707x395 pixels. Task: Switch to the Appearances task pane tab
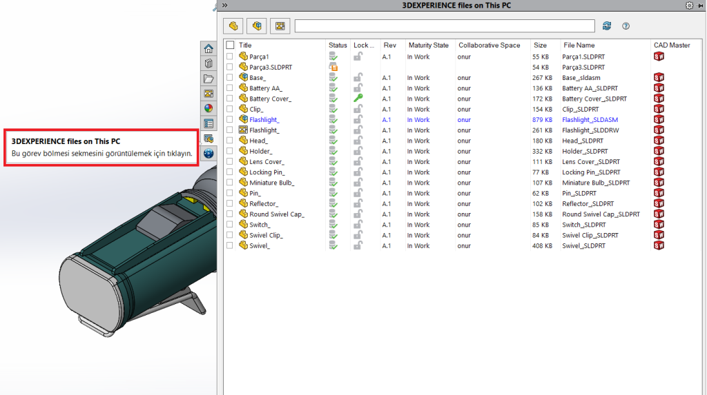click(x=209, y=108)
